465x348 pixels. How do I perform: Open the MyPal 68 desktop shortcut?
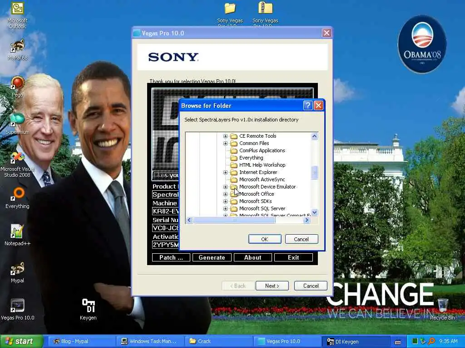(18, 50)
